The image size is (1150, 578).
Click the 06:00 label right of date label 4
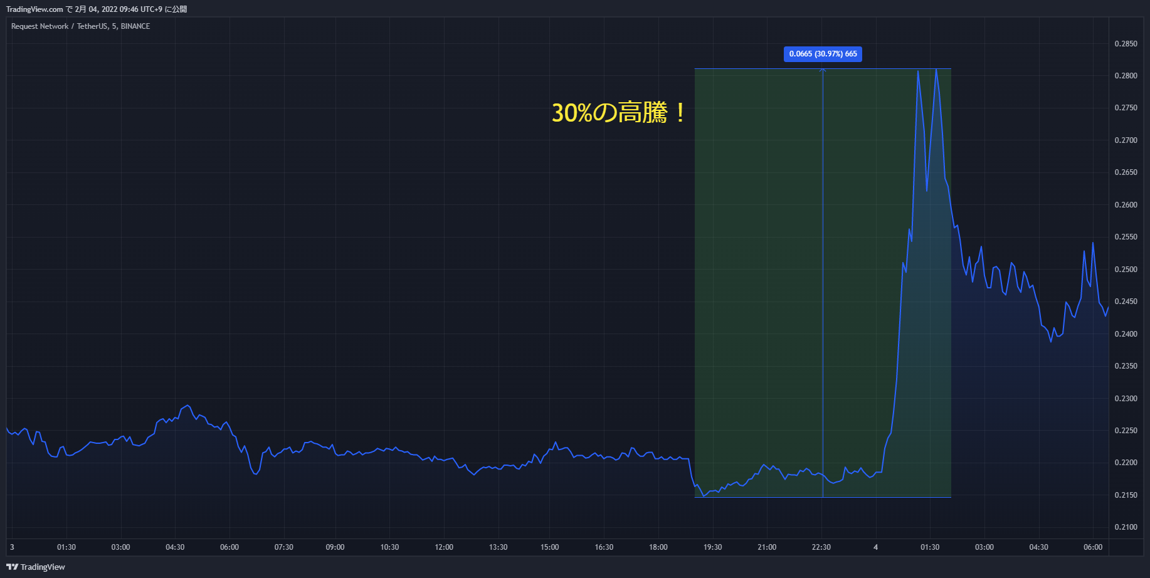coord(1093,547)
